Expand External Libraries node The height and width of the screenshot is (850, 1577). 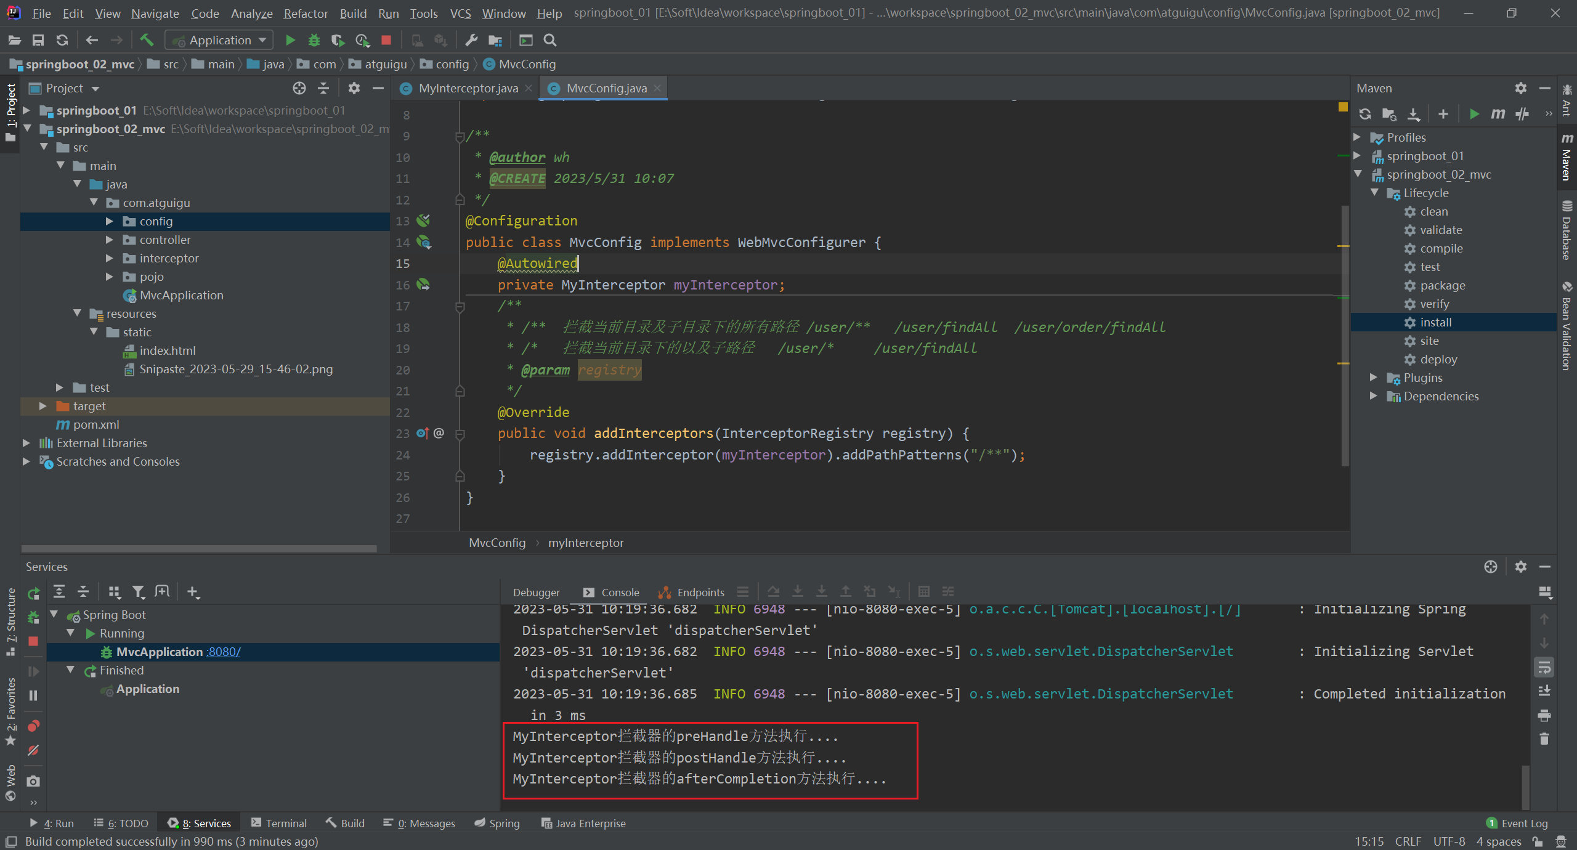coord(26,443)
